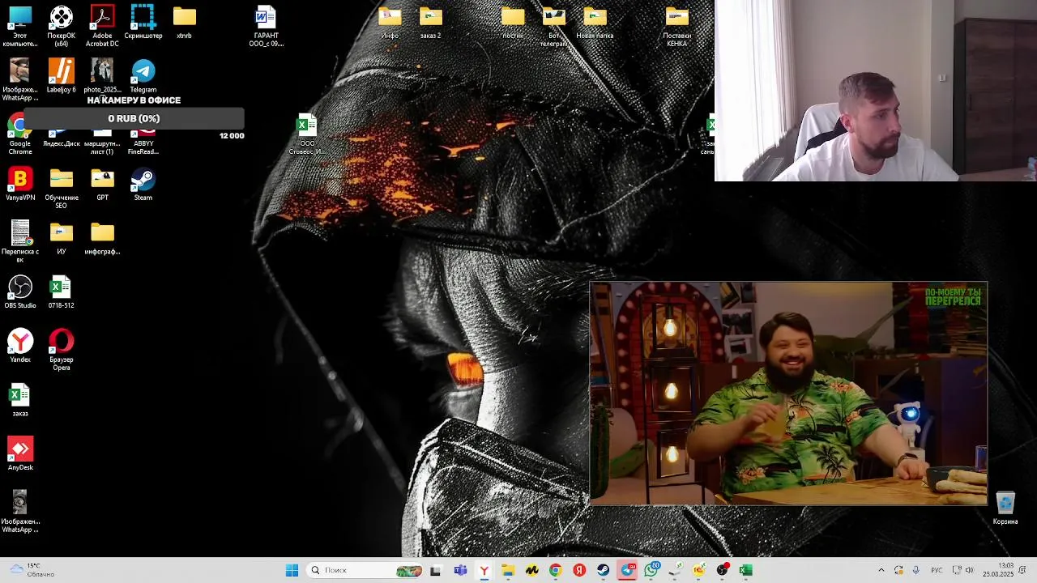This screenshot has width=1037, height=583.
Task: Open red Yandex icon on taskbar
Action: (579, 570)
